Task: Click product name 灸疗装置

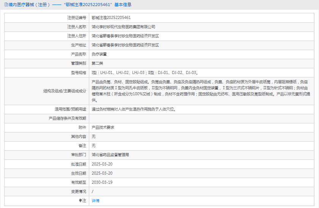Action: pos(99,54)
